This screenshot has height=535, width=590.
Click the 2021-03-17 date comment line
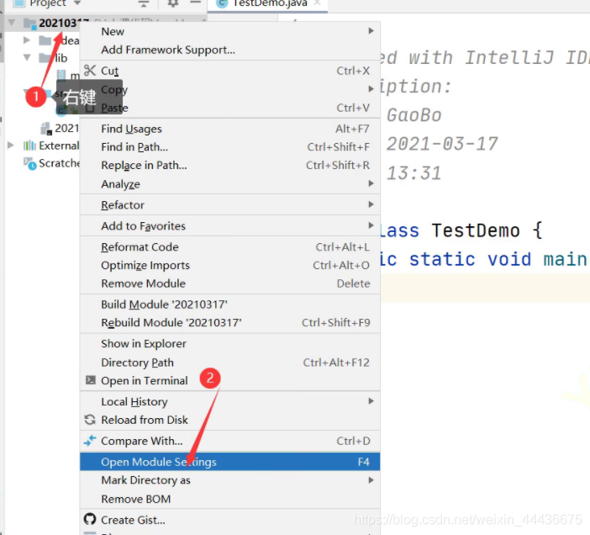442,144
